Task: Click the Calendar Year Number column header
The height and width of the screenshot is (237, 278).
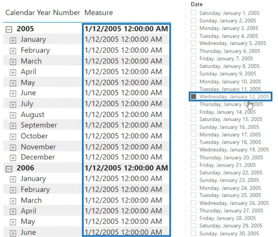Action: coord(43,13)
